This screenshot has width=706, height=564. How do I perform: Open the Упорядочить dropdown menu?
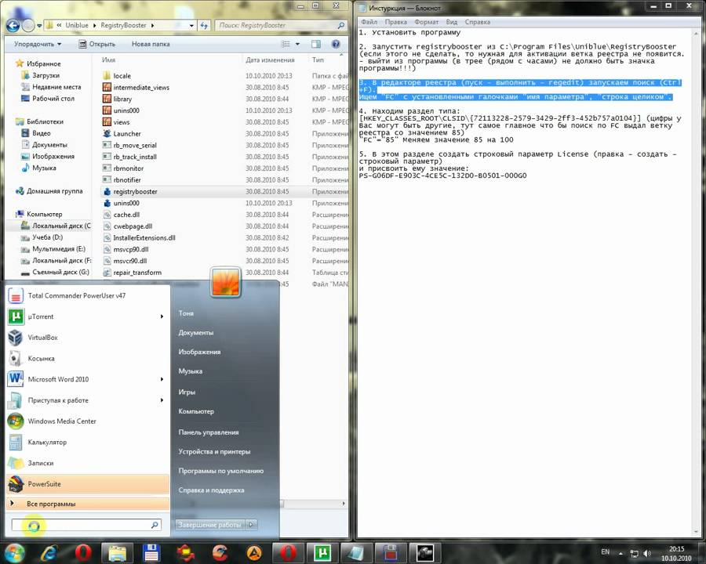coord(38,44)
